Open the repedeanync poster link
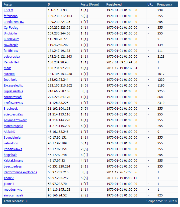 click(13, 189)
